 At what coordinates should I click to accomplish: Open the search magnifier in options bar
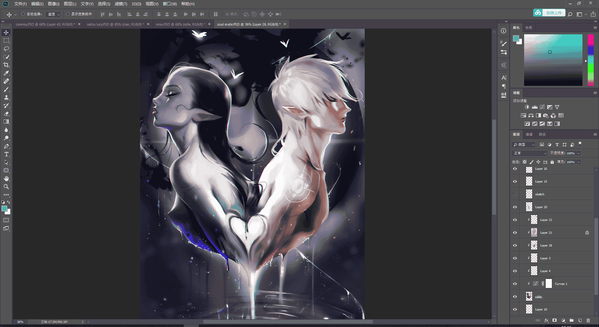click(x=570, y=14)
